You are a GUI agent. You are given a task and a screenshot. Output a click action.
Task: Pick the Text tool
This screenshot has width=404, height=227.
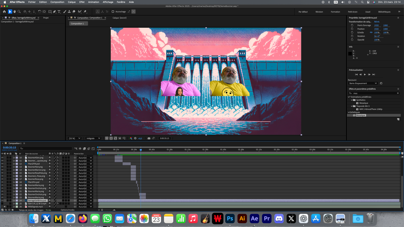coord(59,11)
